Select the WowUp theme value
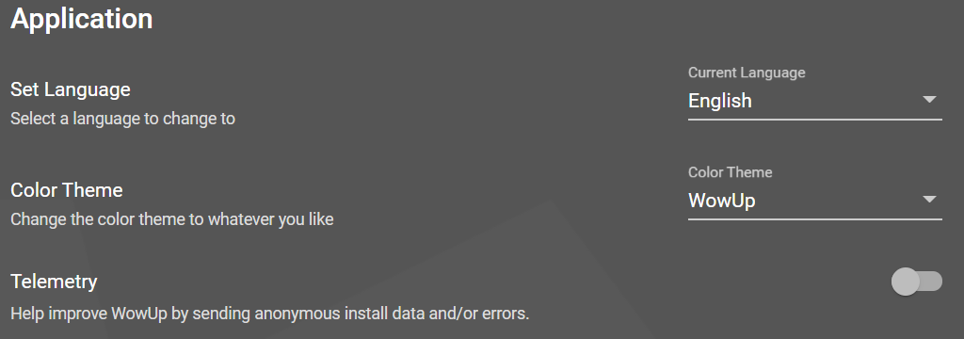The image size is (964, 339). click(722, 201)
